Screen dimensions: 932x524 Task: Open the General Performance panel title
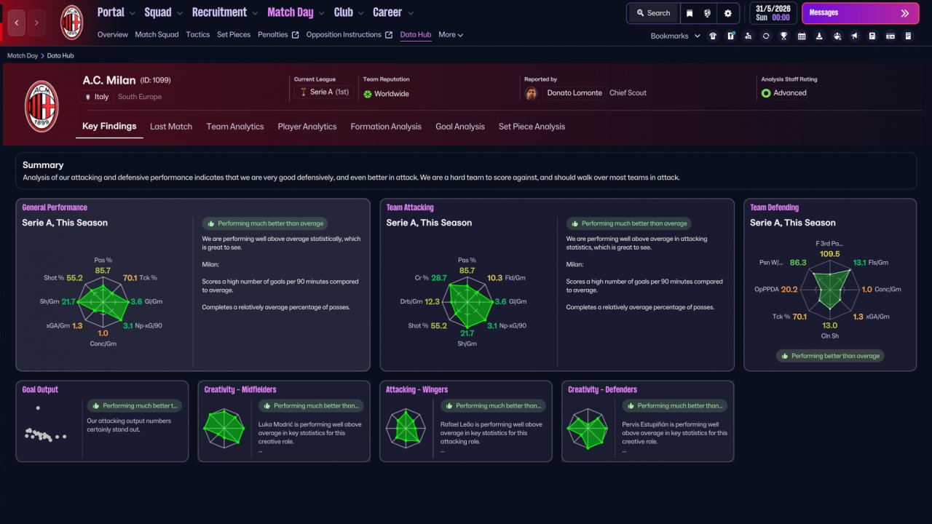click(55, 207)
